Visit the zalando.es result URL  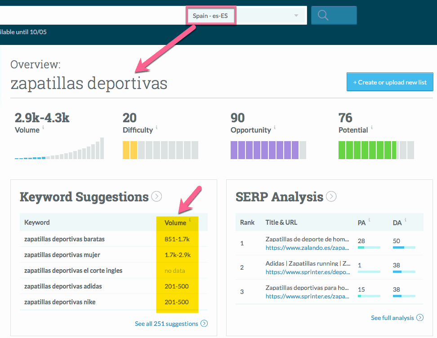pyautogui.click(x=308, y=248)
